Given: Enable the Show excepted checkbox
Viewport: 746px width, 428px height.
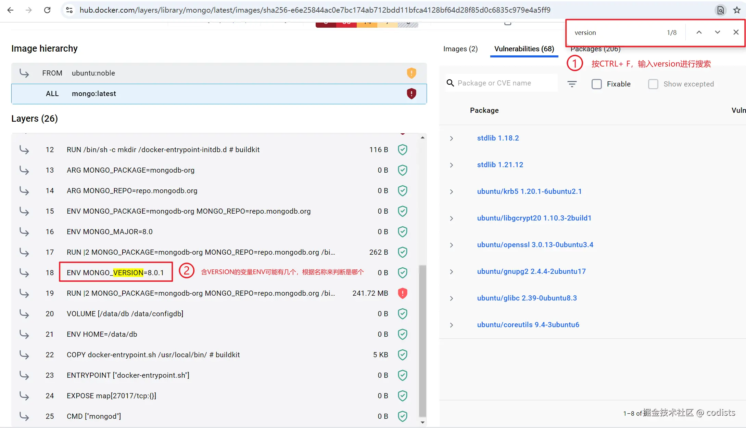Looking at the screenshot, I should (653, 84).
